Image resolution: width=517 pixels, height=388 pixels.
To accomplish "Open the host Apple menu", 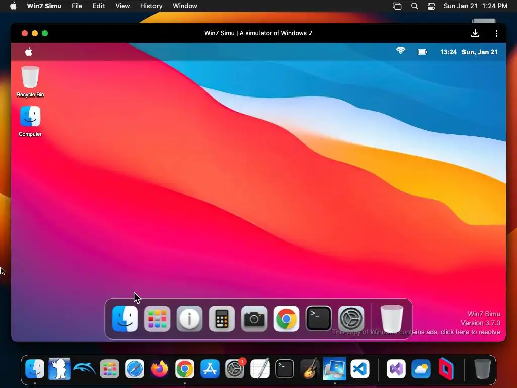I will click(13, 6).
